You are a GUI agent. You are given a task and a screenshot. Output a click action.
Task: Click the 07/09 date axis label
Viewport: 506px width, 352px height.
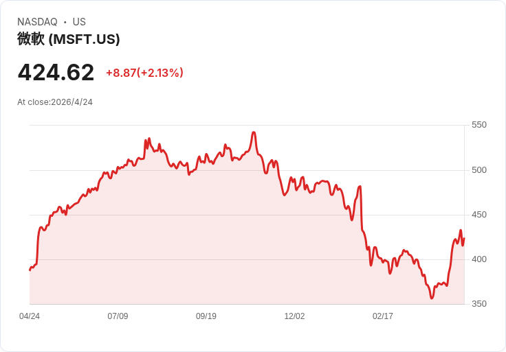pyautogui.click(x=118, y=316)
